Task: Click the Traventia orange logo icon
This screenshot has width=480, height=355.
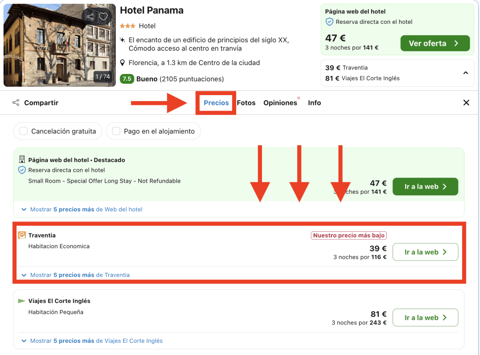Action: [22, 235]
